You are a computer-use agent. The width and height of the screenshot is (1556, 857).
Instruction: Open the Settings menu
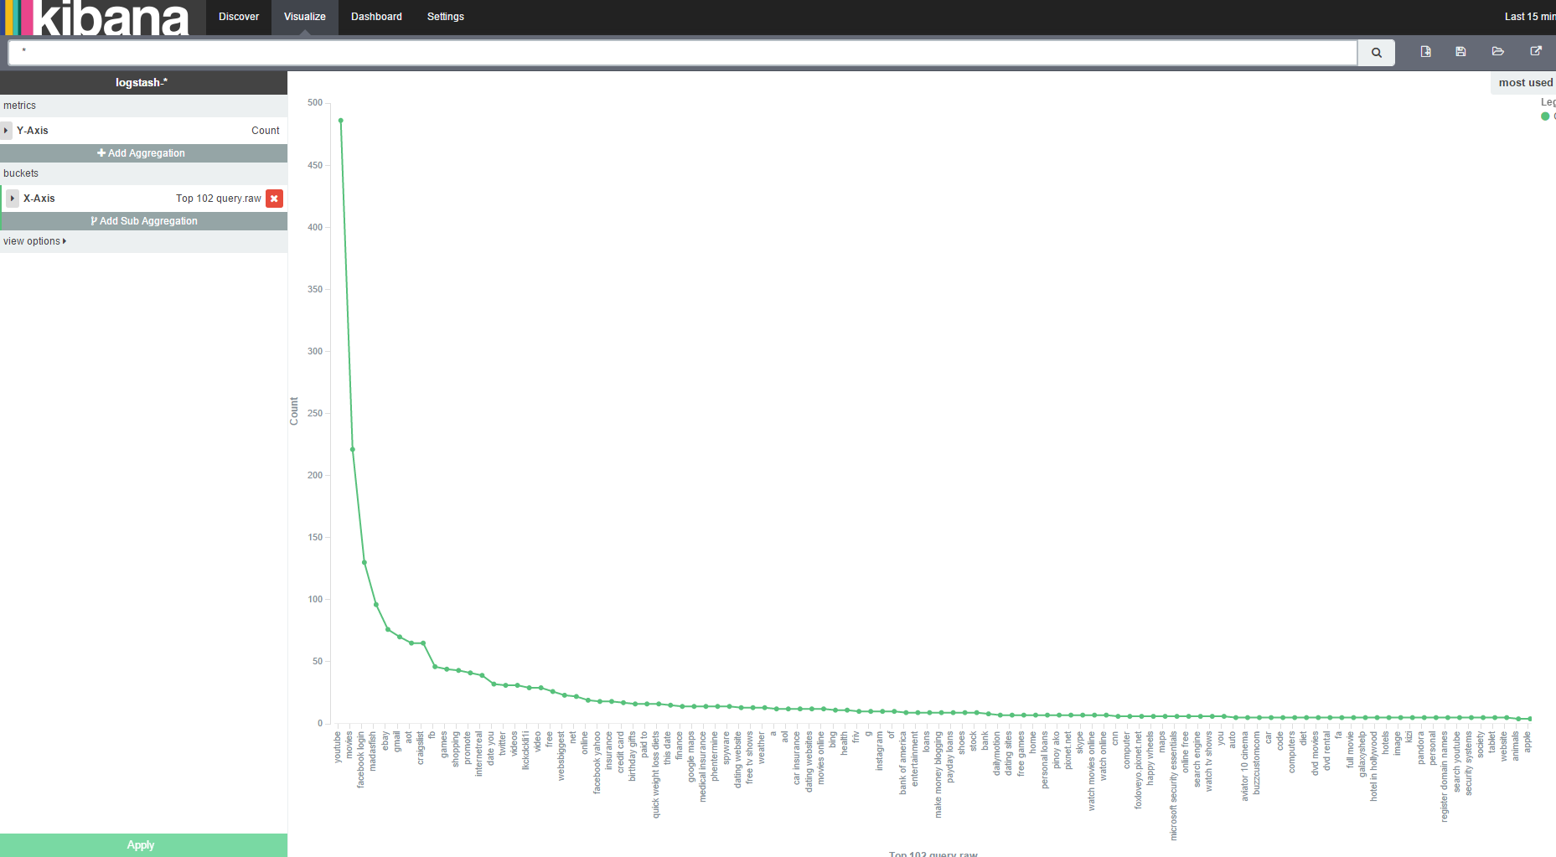click(x=445, y=16)
